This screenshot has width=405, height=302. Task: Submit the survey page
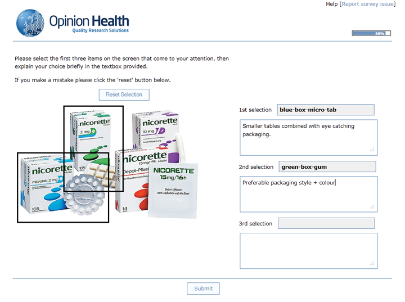point(203,289)
